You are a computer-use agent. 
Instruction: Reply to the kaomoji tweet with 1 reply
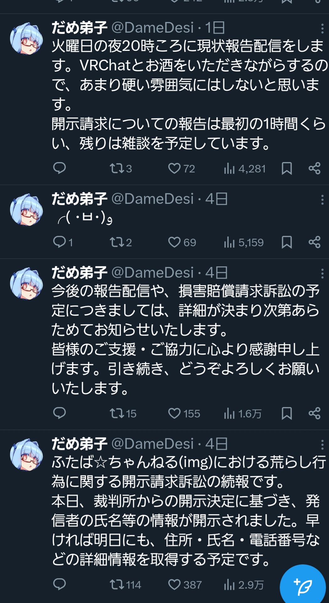(59, 242)
